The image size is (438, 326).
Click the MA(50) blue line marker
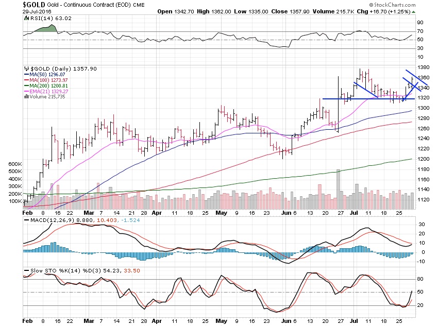pos(27,75)
